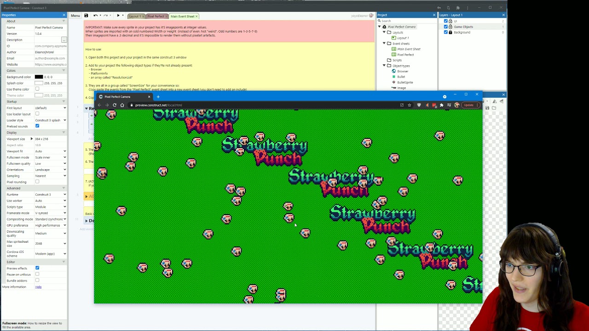Open the Fullscreen mode dropdown
The width and height of the screenshot is (589, 331).
pos(50,157)
